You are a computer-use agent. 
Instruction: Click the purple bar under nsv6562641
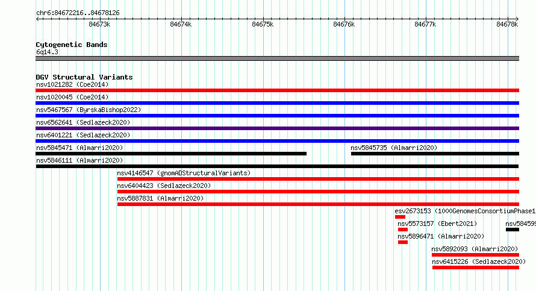pos(277,128)
